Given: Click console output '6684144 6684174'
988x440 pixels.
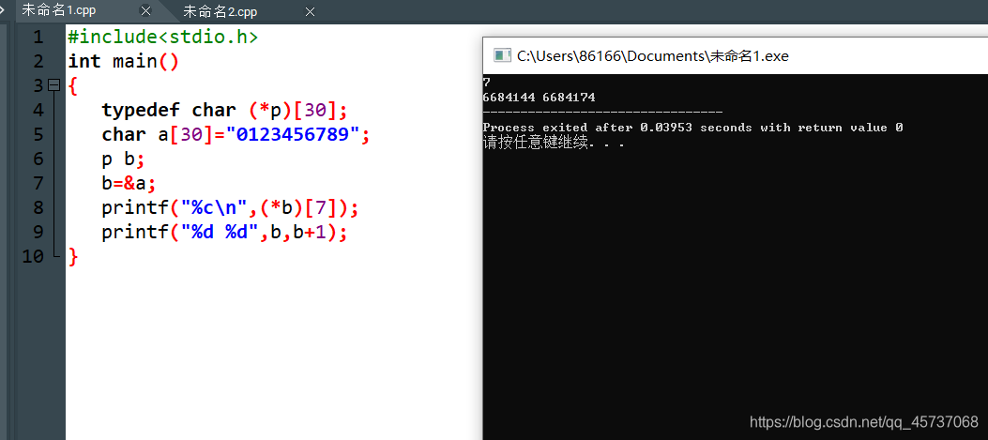Looking at the screenshot, I should tap(539, 98).
